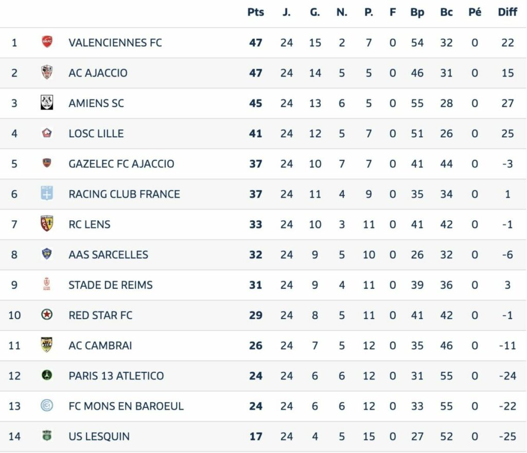Select the US Lesquin green crest
The width and height of the screenshot is (527, 453).
click(47, 436)
